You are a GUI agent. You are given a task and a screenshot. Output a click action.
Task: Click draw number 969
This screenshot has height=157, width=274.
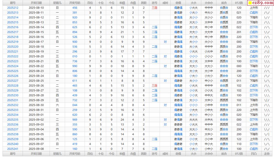tap(75, 120)
